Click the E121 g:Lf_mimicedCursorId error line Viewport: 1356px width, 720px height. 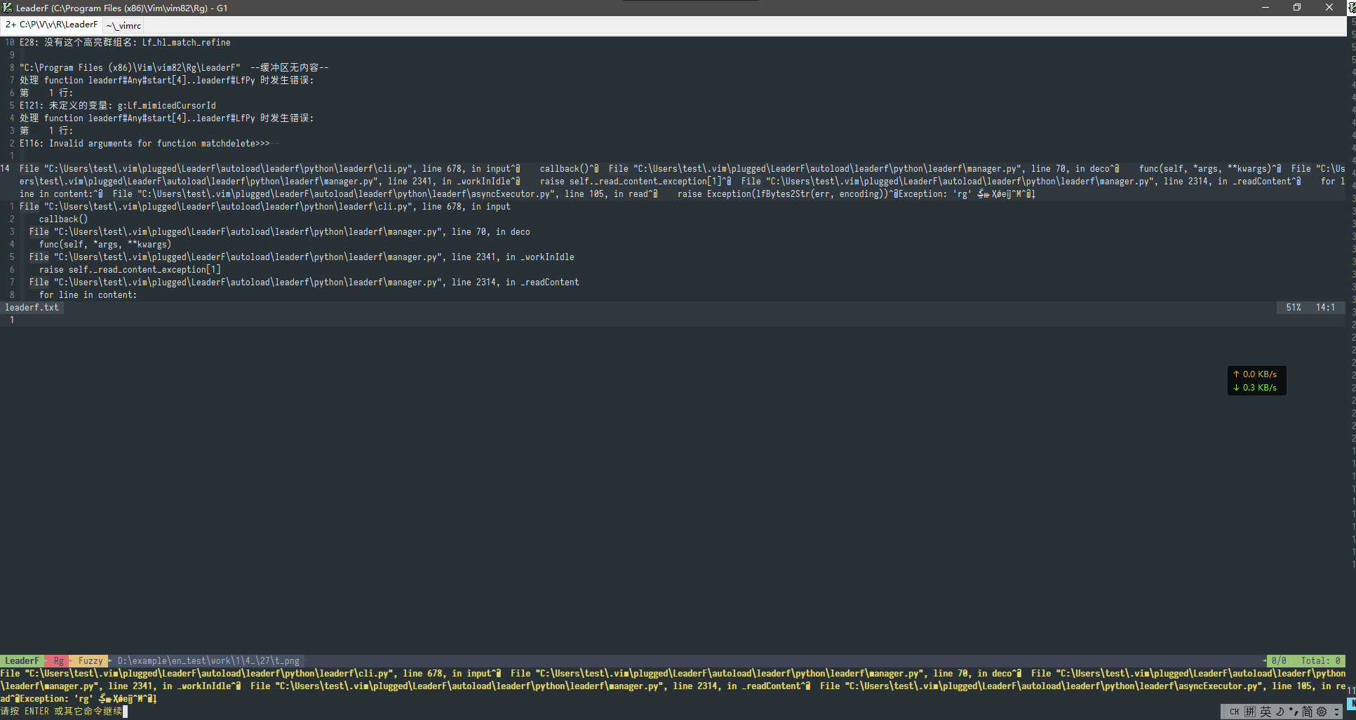pyautogui.click(x=118, y=106)
